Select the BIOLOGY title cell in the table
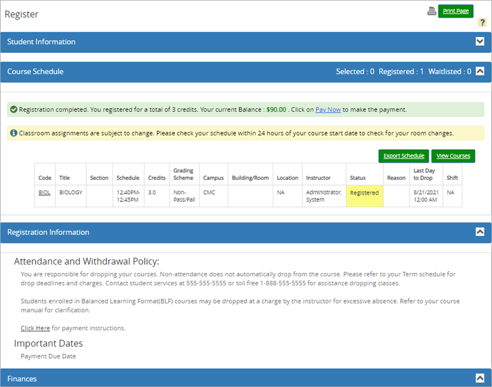Viewport: 492px width, 387px height. pyautogui.click(x=69, y=192)
